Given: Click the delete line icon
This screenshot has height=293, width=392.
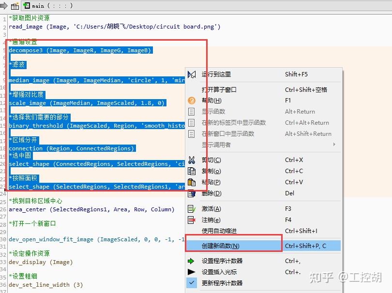Looking at the screenshot, I should pyautogui.click(x=192, y=193).
